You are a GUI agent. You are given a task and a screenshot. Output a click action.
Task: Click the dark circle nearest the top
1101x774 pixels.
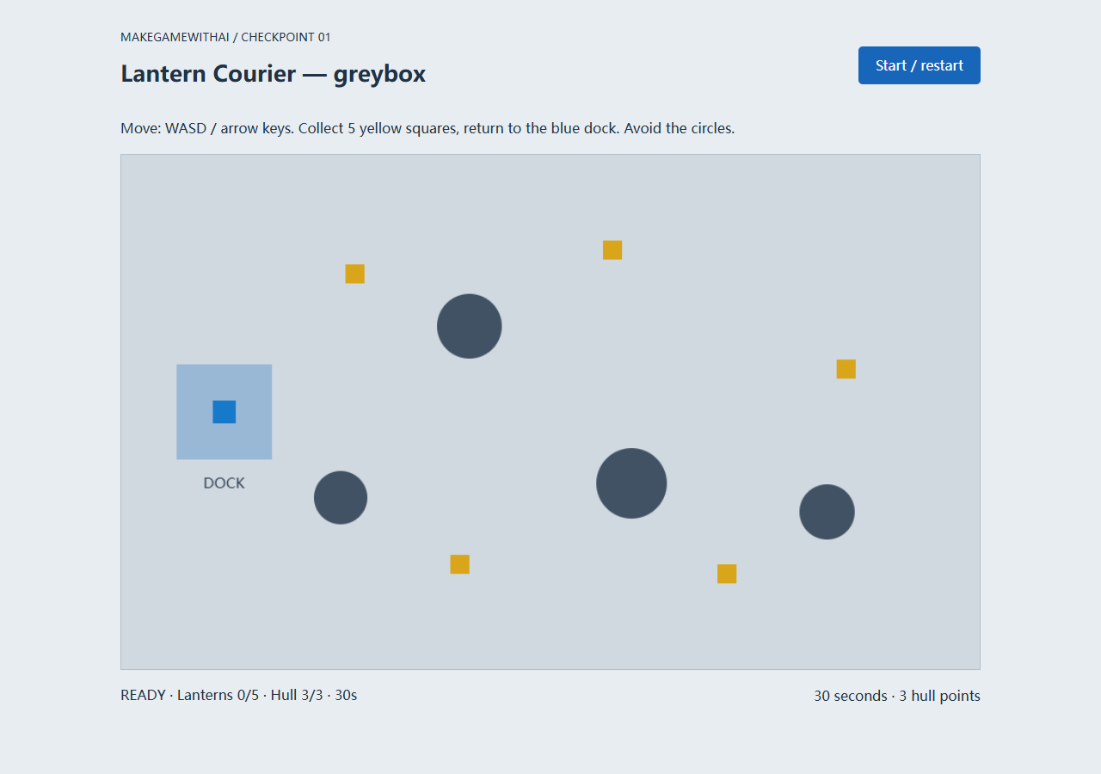click(470, 326)
